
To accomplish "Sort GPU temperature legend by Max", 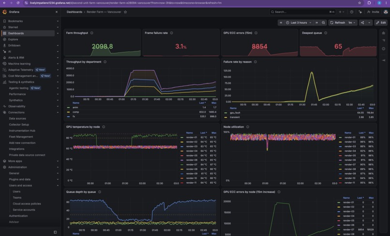I will tap(214, 133).
